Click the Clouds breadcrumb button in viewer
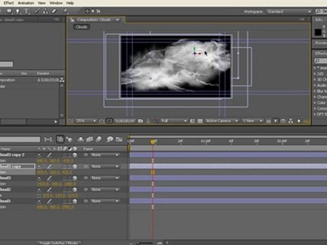The height and width of the screenshot is (245, 327). click(82, 27)
